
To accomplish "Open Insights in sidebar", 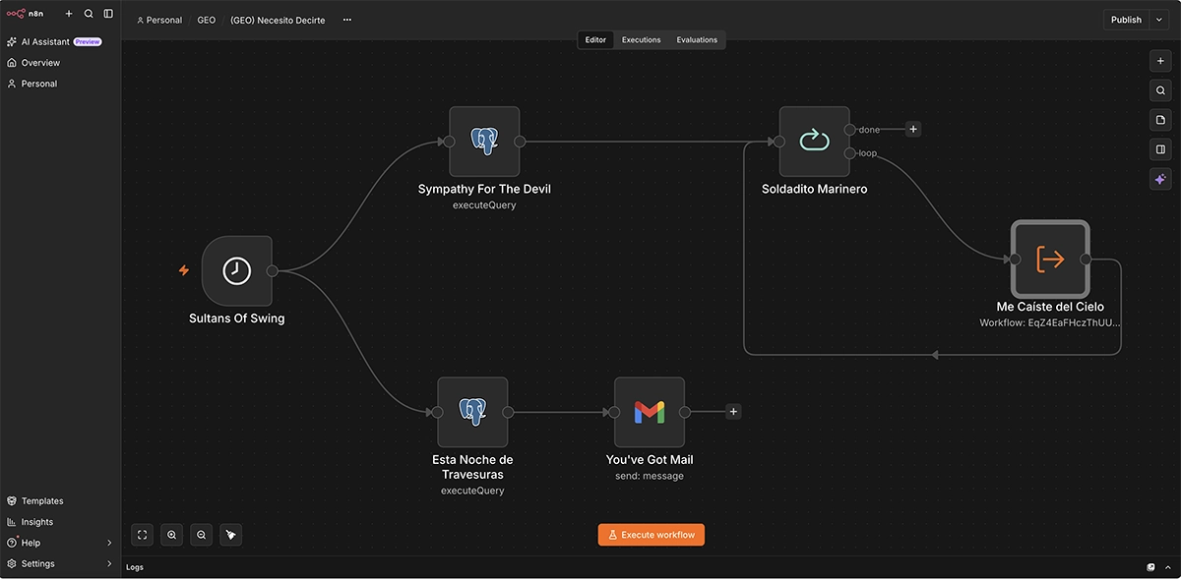I will (60, 522).
